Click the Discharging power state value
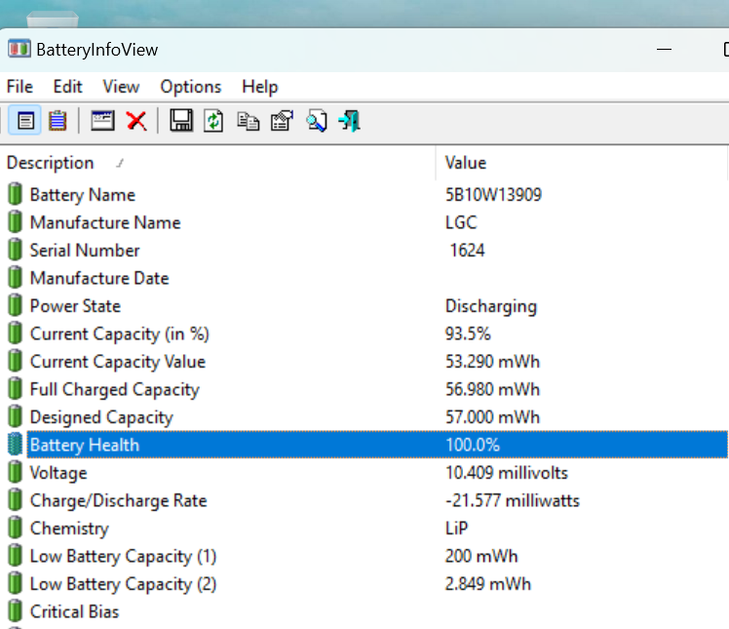Image resolution: width=729 pixels, height=629 pixels. coord(491,306)
